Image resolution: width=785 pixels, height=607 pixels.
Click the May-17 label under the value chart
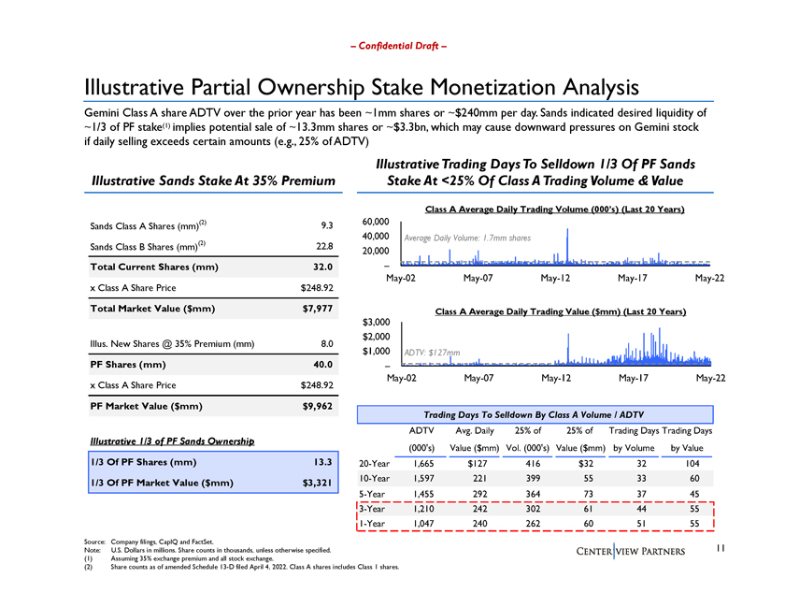(634, 379)
